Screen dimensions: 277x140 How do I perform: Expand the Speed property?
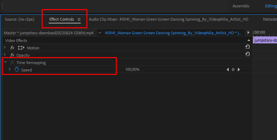[x=10, y=70]
